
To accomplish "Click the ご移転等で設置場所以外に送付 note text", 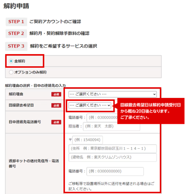I will pos(111,186).
